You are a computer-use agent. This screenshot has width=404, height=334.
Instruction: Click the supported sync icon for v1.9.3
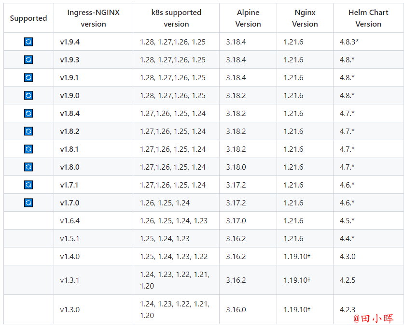coord(28,59)
